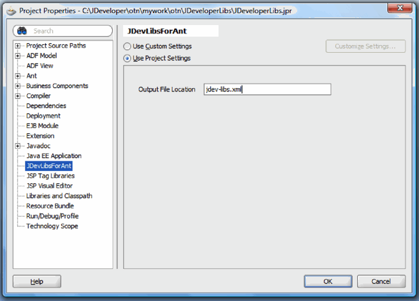Select the Resource Bundle category
Screen dimensions: 419x301
(x=50, y=206)
